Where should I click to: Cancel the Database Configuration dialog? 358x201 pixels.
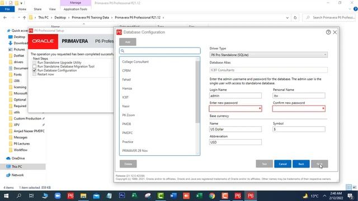(x=282, y=164)
